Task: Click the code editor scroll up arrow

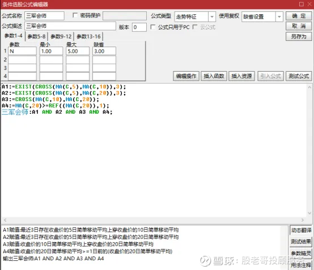Action: point(309,87)
